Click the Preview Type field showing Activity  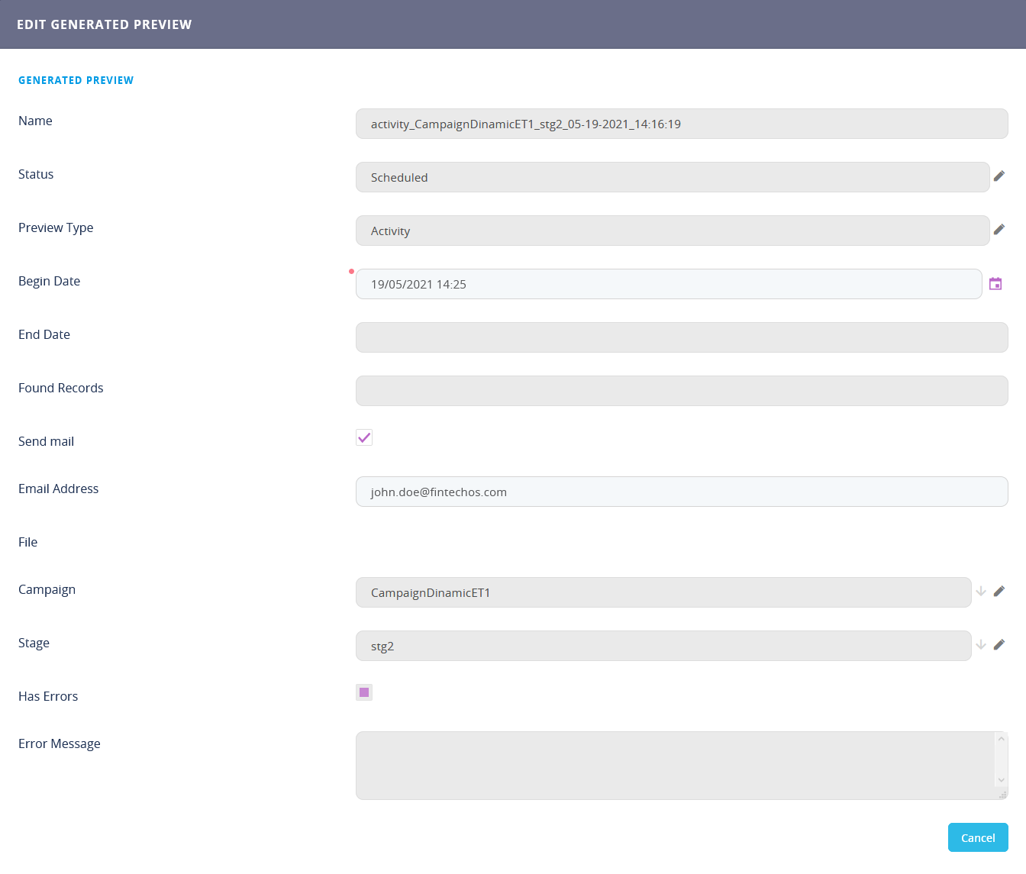point(672,231)
